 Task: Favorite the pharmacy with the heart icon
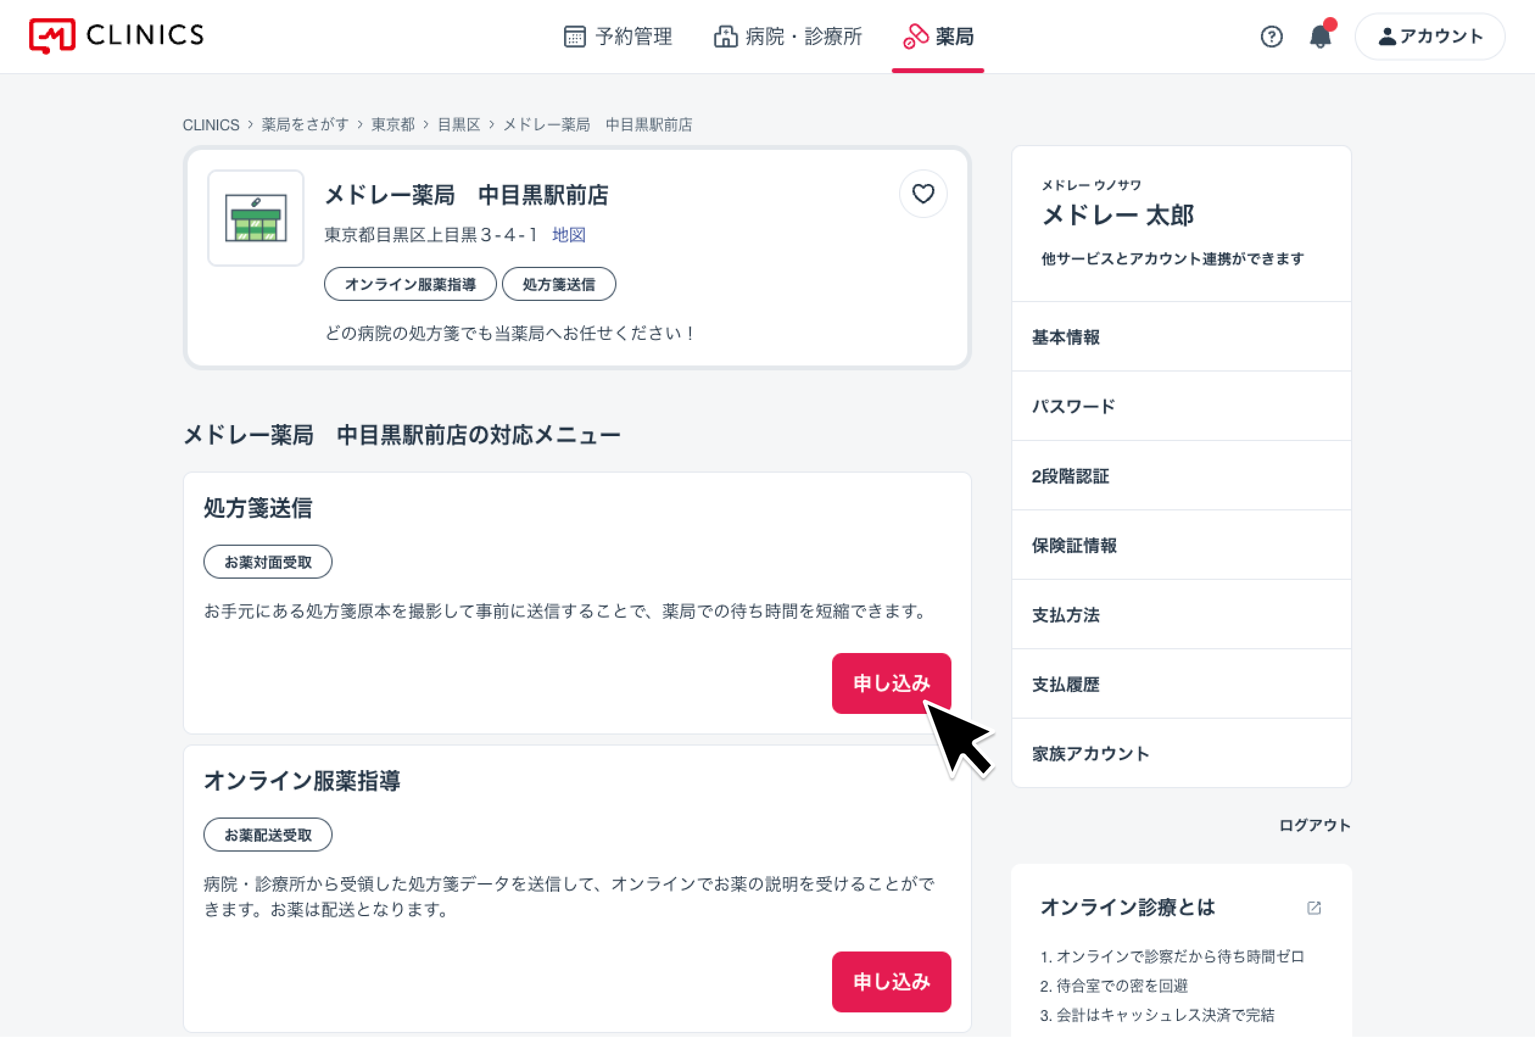923,194
